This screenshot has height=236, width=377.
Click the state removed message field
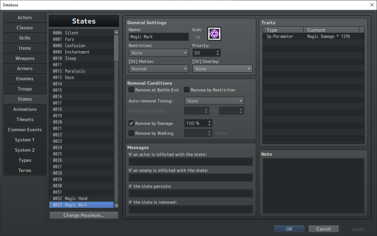191,209
